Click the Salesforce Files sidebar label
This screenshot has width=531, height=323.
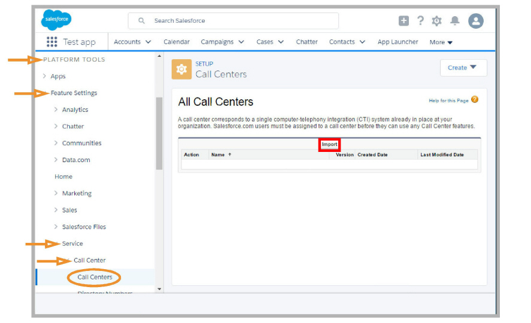84,227
